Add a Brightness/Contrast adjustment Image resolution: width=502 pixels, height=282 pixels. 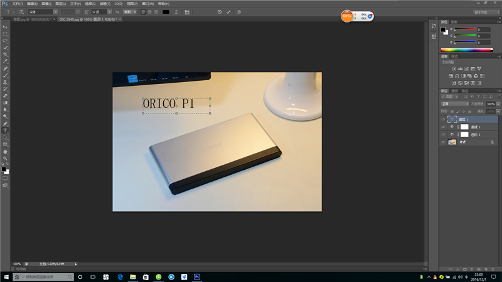pyautogui.click(x=454, y=69)
